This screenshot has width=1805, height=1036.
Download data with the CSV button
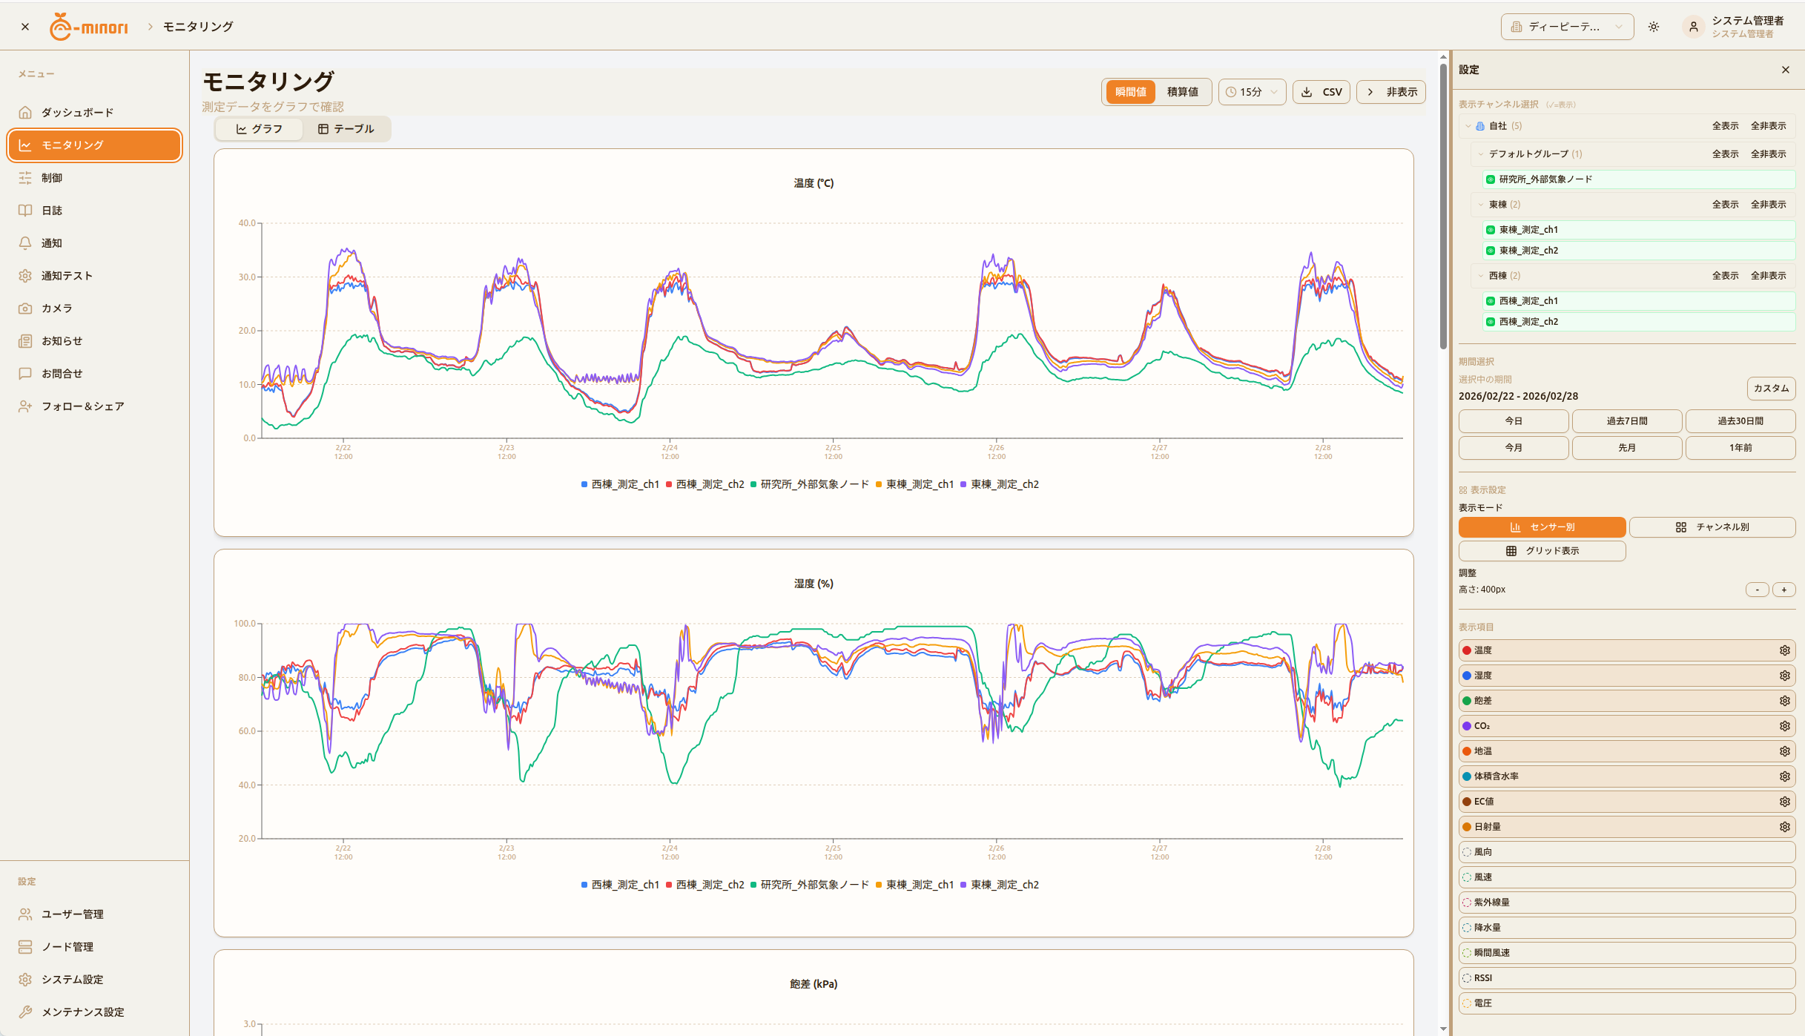pyautogui.click(x=1321, y=92)
